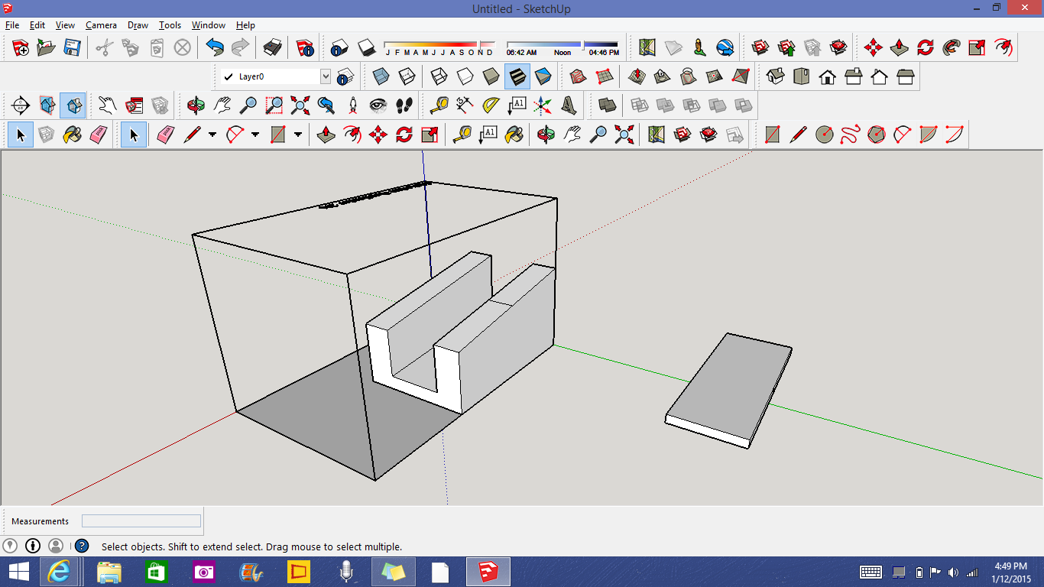The height and width of the screenshot is (587, 1044).
Task: Switch to Iso view house icon
Action: pyautogui.click(x=776, y=76)
